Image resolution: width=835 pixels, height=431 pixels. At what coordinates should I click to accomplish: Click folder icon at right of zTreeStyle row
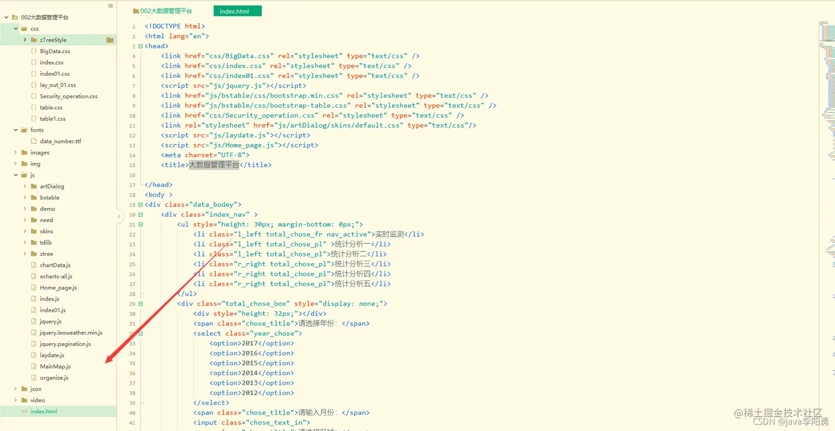[110, 40]
